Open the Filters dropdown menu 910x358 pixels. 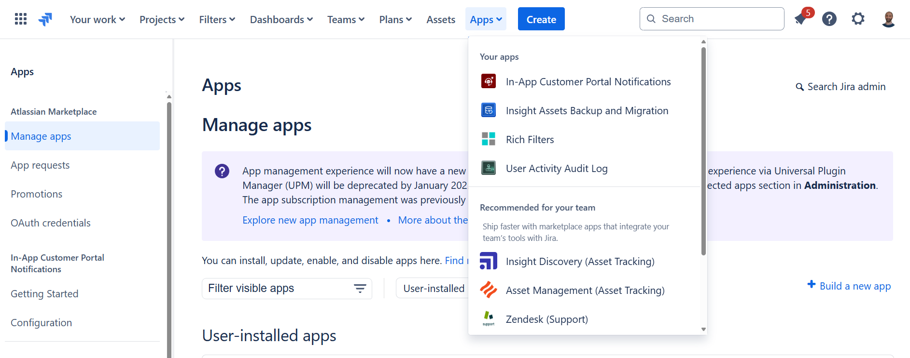[217, 19]
